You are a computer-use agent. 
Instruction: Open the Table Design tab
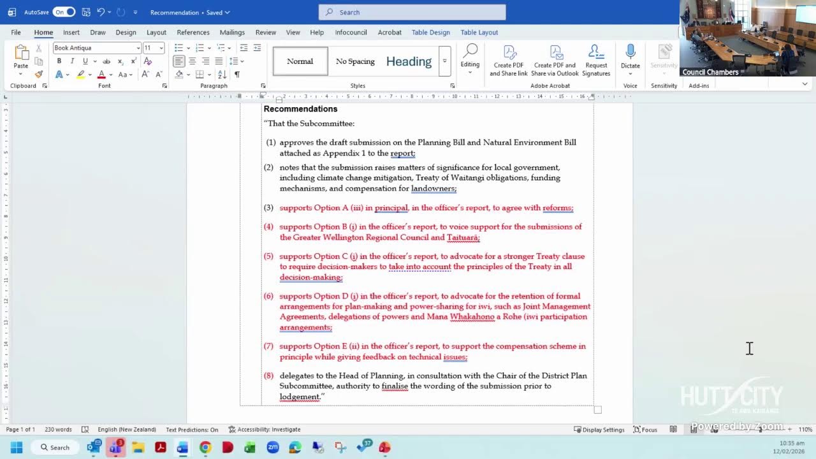click(x=431, y=33)
